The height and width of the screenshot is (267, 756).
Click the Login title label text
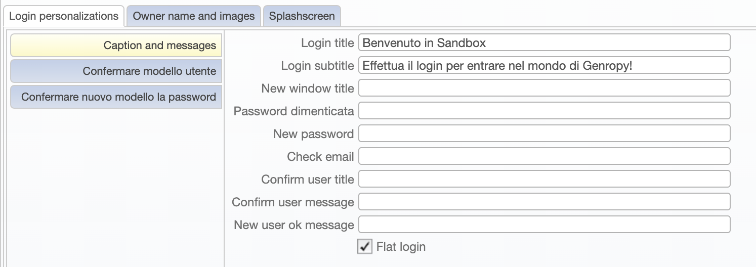pos(327,43)
